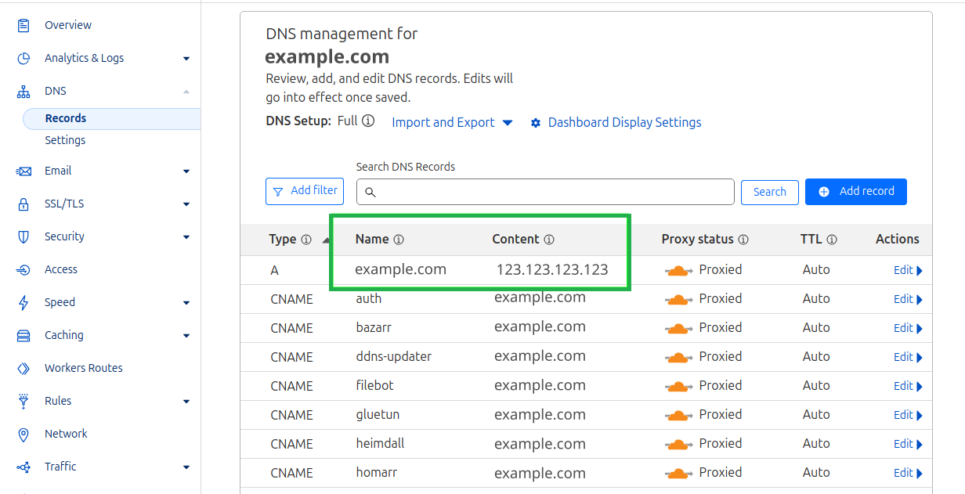The image size is (965, 494).
Task: Click the info icon next to Proxy status
Action: tap(743, 240)
